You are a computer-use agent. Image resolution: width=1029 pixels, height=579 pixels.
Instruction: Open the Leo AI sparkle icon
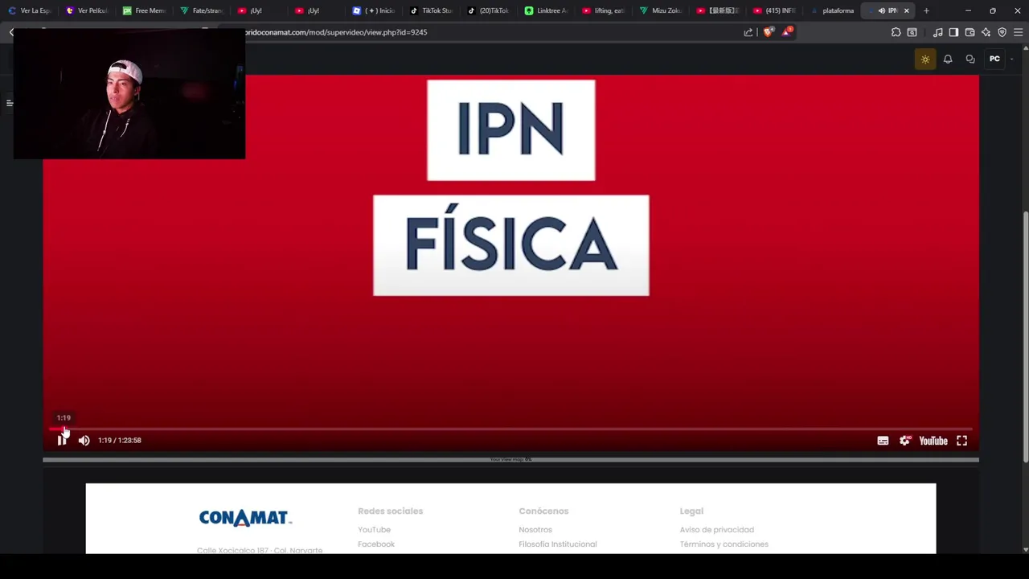[x=986, y=32]
